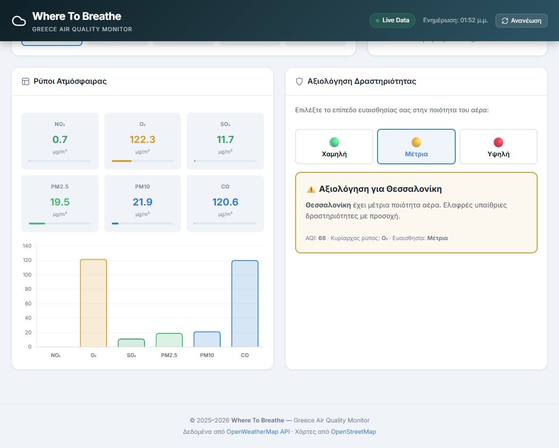
Task: Click the PM10 bar in the chart
Action: pyautogui.click(x=207, y=339)
